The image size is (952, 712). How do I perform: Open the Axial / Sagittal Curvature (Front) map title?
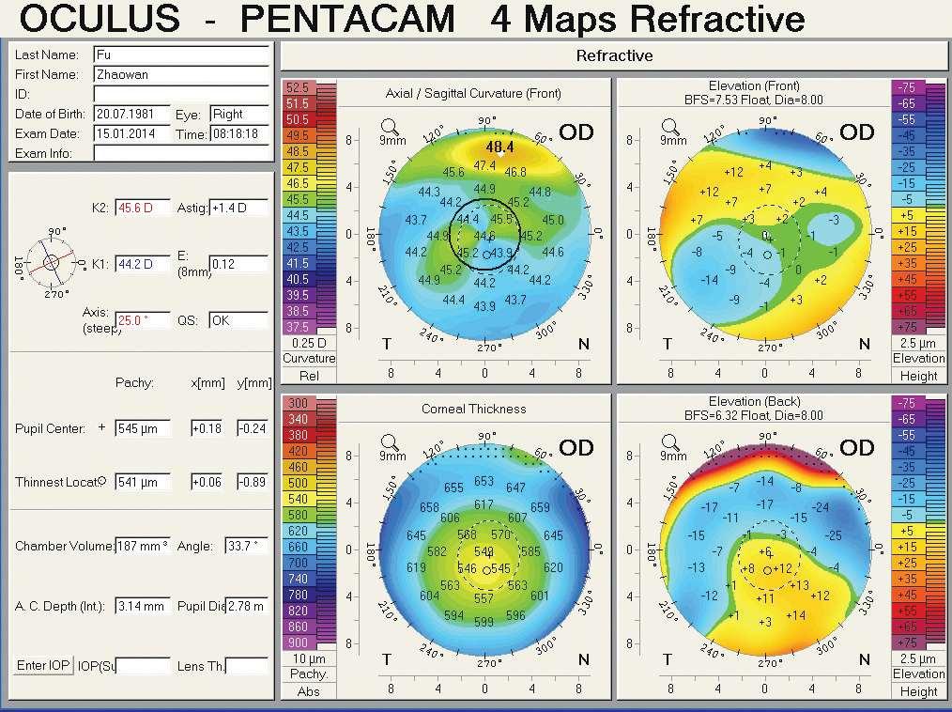[473, 93]
